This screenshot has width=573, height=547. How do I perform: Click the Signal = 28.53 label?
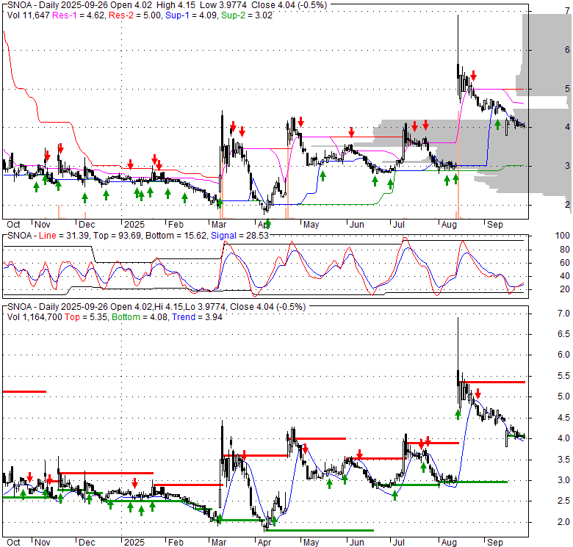[x=239, y=236]
